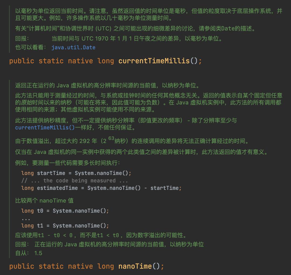
Task: Click 'static' keyword in currentTimeMillis declaration
Action: coord(51,61)
